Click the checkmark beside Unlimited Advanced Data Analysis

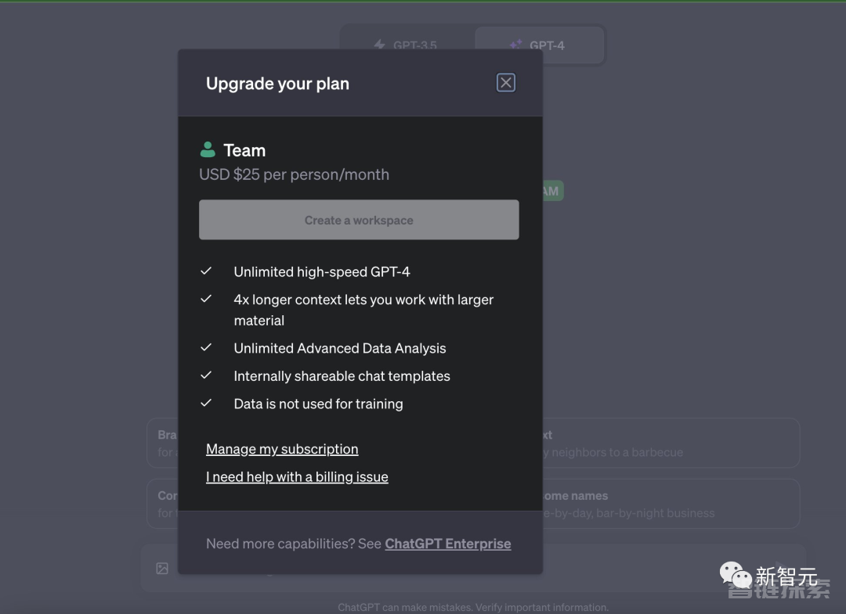pyautogui.click(x=206, y=347)
